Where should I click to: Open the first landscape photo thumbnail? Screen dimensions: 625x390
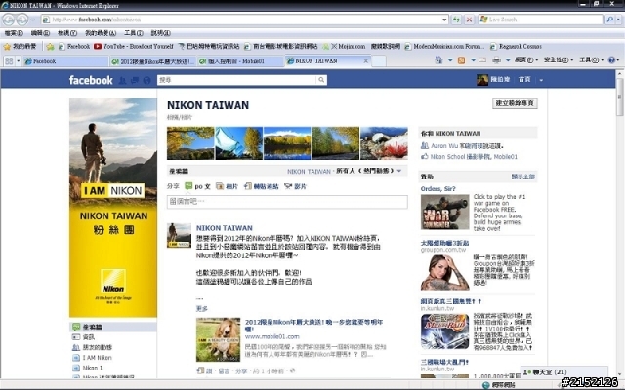[x=190, y=143]
